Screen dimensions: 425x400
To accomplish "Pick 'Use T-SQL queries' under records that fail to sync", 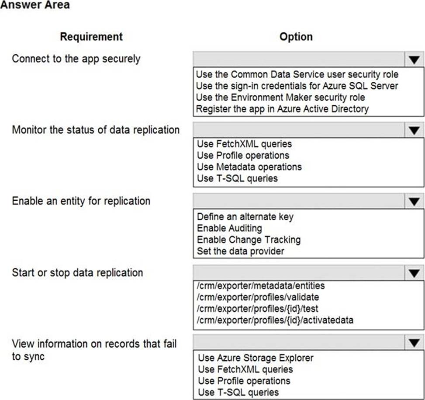I will (x=238, y=393).
